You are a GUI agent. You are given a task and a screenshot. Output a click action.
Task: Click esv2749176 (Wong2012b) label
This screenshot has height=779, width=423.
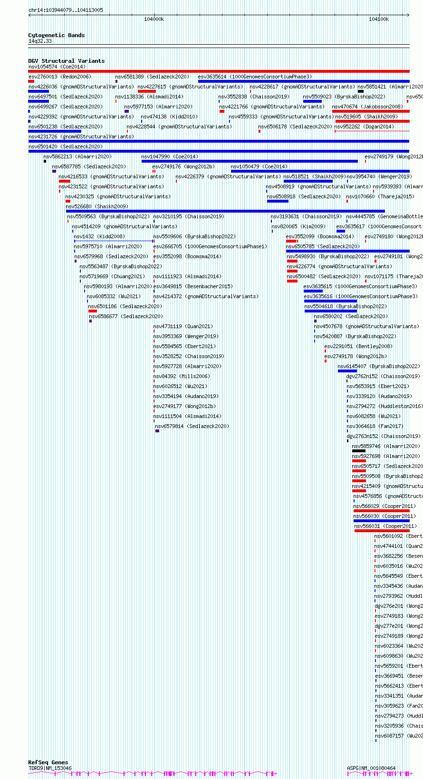(x=183, y=166)
